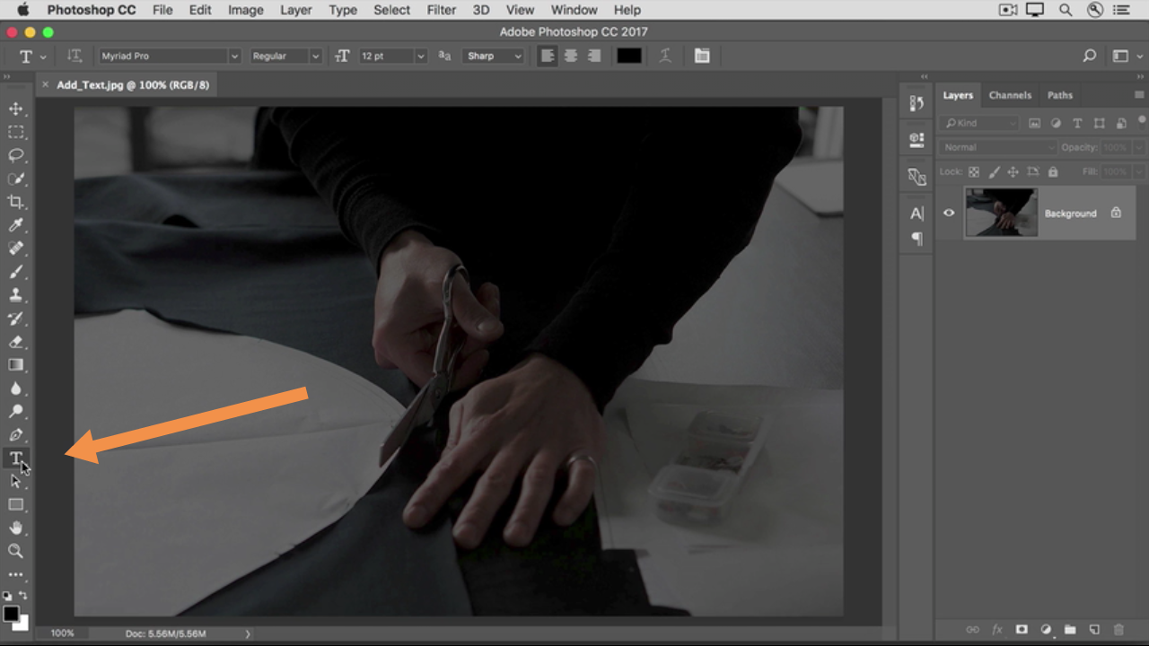The width and height of the screenshot is (1149, 646).
Task: Open the Myriad Pro font family dropdown
Action: [234, 56]
